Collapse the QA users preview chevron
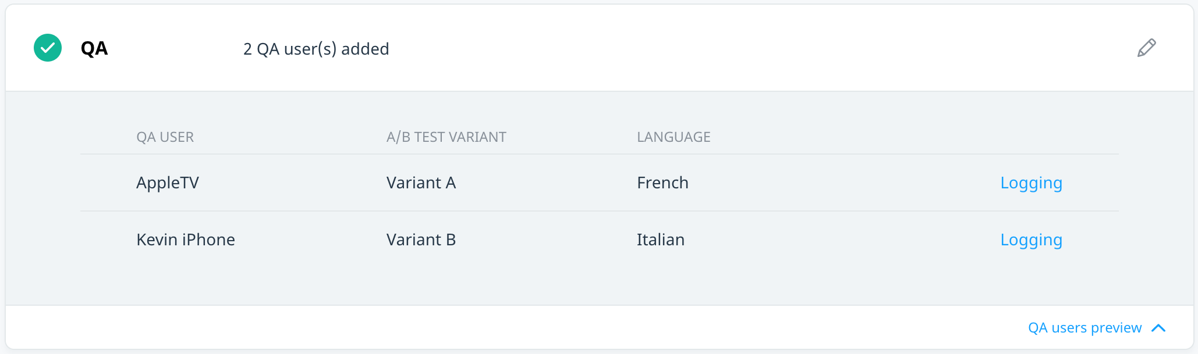1198x354 pixels. (1158, 328)
